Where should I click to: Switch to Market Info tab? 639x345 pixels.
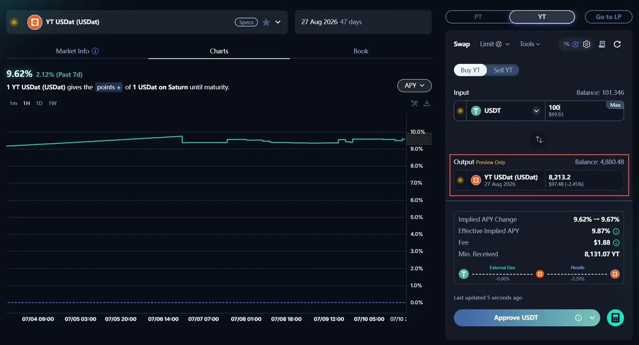point(77,51)
